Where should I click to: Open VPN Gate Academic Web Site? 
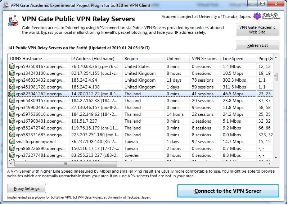point(257,30)
